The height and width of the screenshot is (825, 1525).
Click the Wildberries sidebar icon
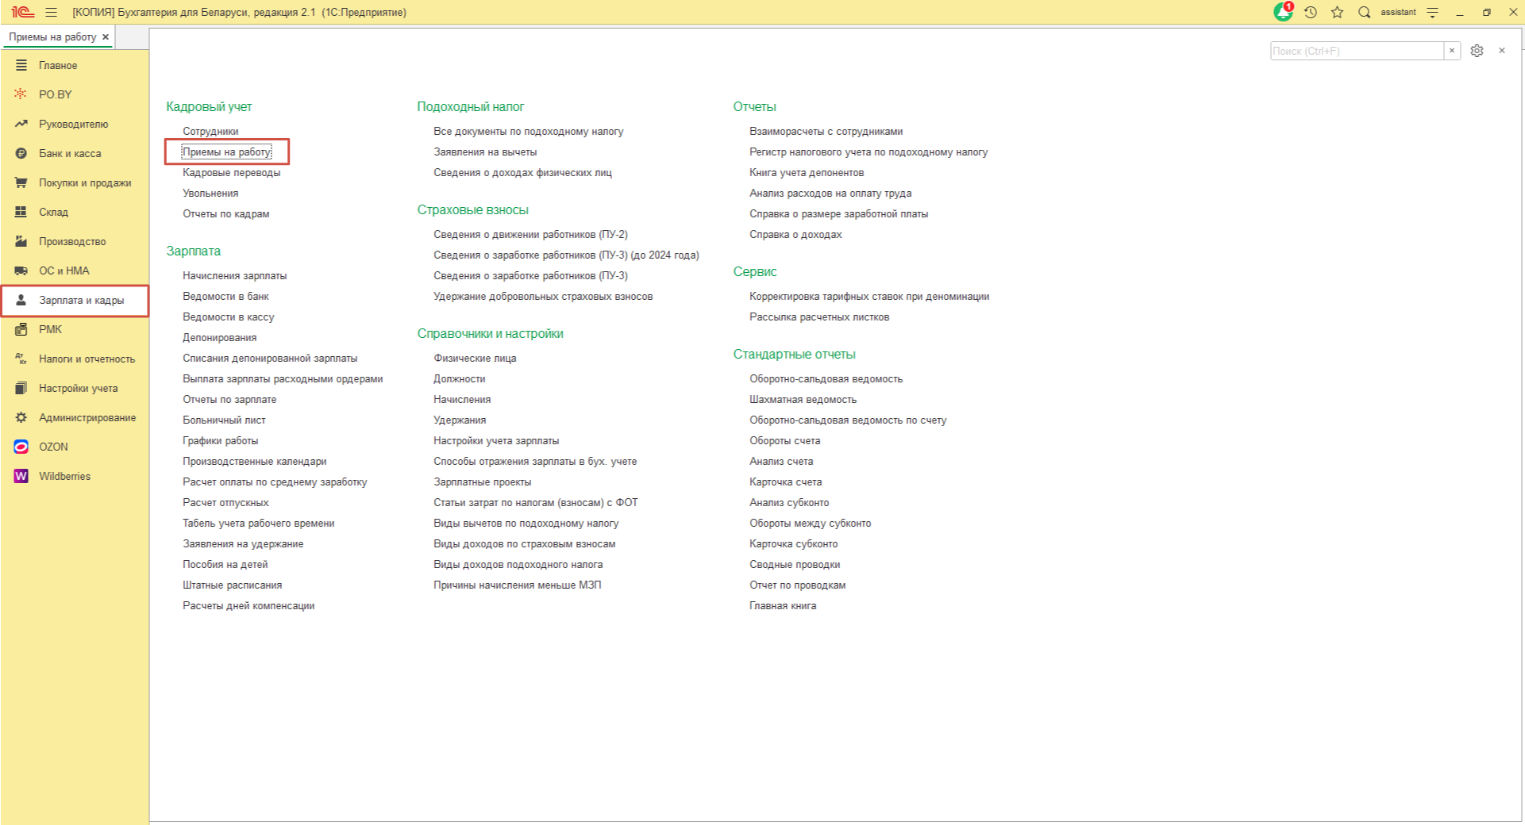pyautogui.click(x=21, y=476)
